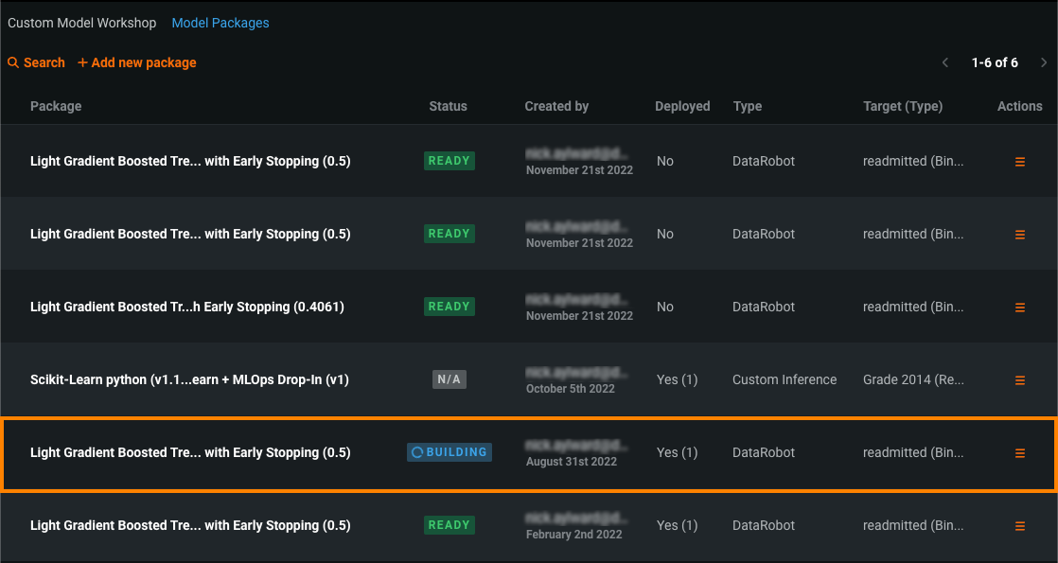The width and height of the screenshot is (1058, 563).
Task: Click the Type column header
Action: [x=747, y=106]
